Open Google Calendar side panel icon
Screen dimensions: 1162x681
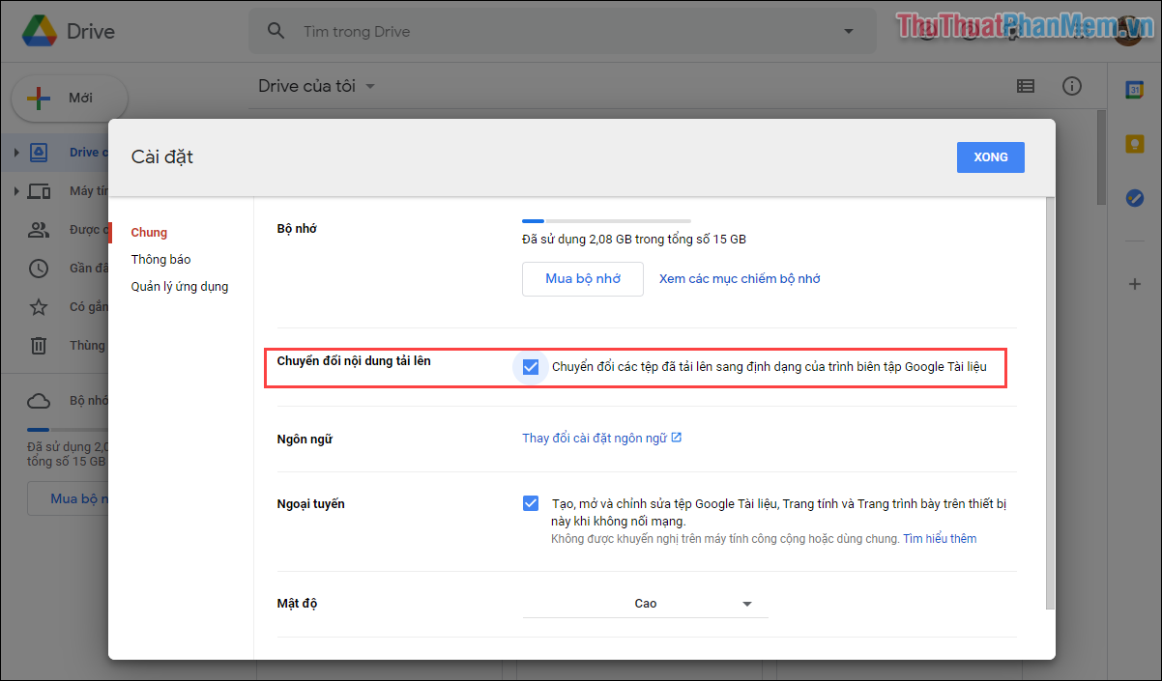1135,90
